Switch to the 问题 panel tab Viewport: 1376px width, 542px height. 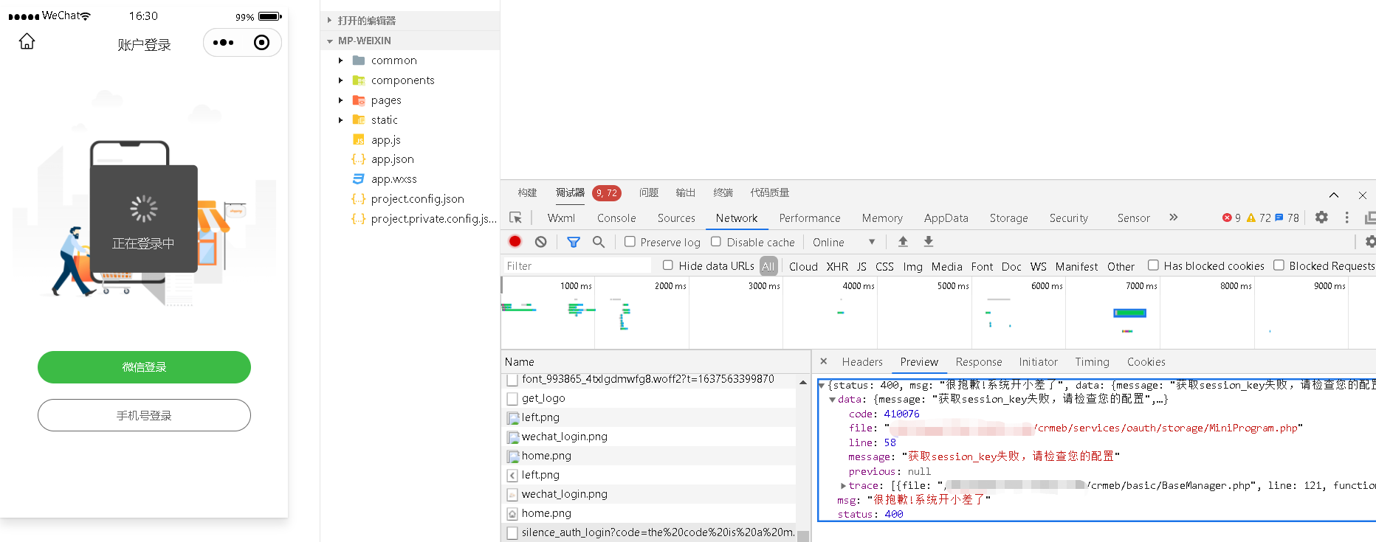click(x=648, y=192)
